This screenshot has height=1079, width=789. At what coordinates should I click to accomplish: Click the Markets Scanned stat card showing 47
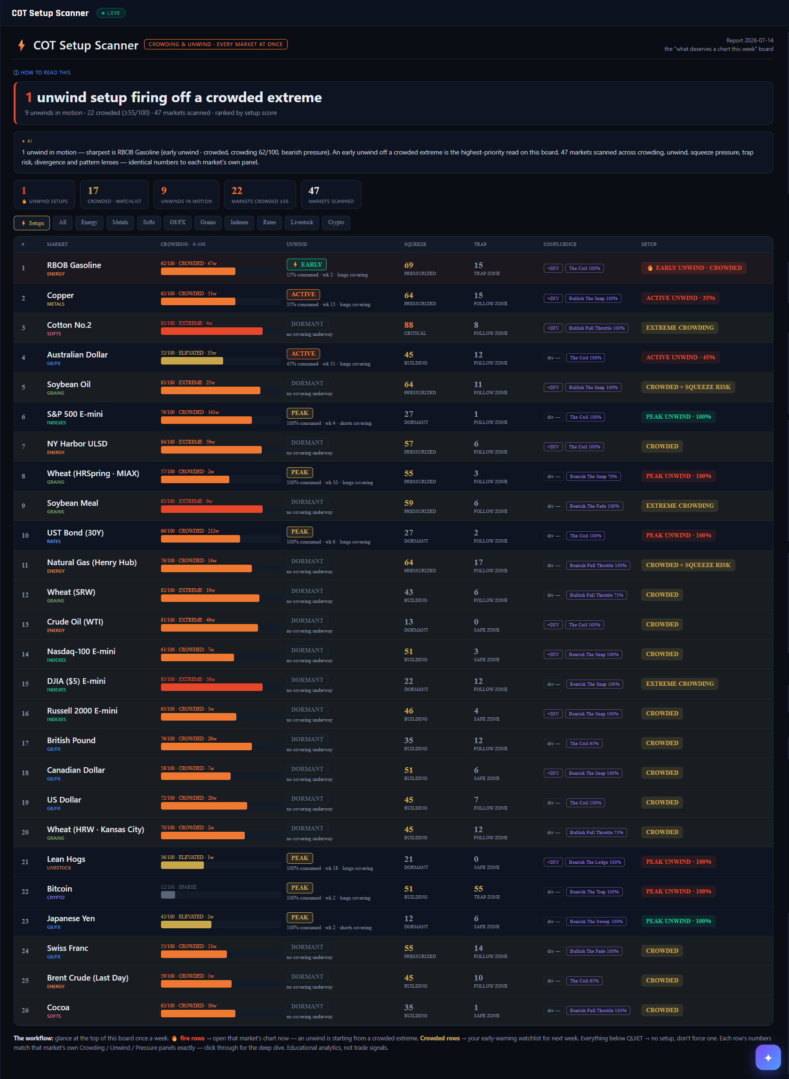[x=331, y=195]
